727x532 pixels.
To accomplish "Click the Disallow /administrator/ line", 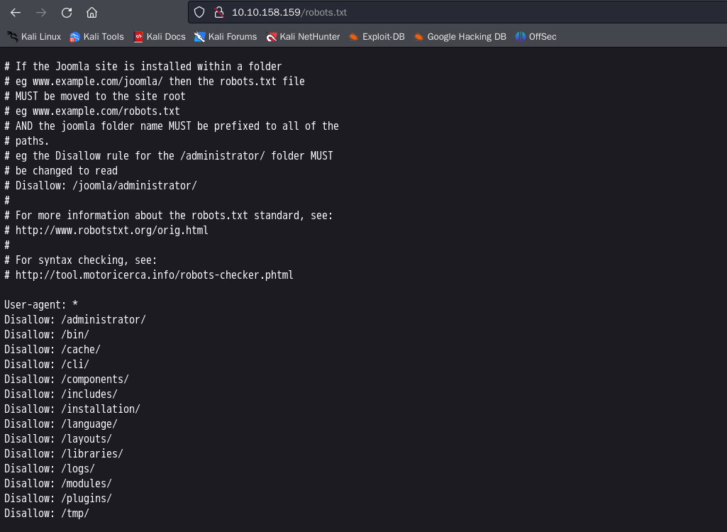I will pos(75,320).
